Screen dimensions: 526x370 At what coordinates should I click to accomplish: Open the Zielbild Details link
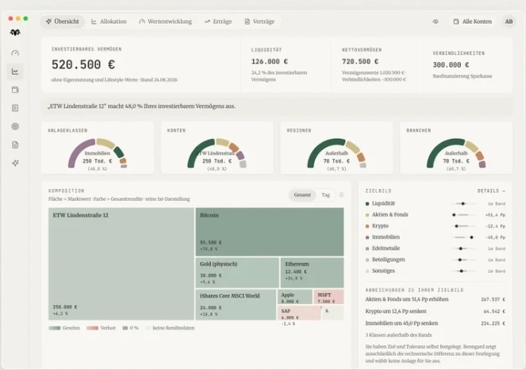click(491, 191)
